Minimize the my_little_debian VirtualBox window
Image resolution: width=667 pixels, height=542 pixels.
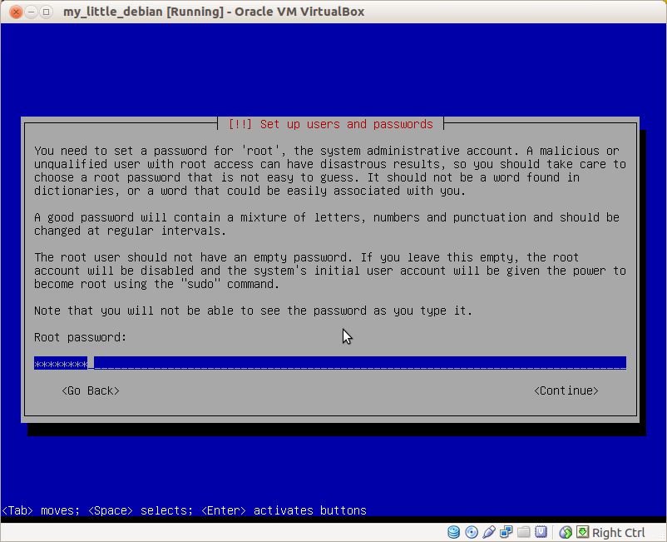point(31,12)
